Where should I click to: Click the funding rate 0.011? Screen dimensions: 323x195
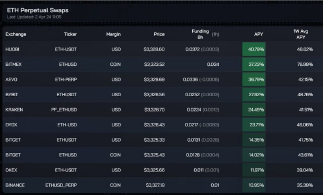(x=199, y=170)
